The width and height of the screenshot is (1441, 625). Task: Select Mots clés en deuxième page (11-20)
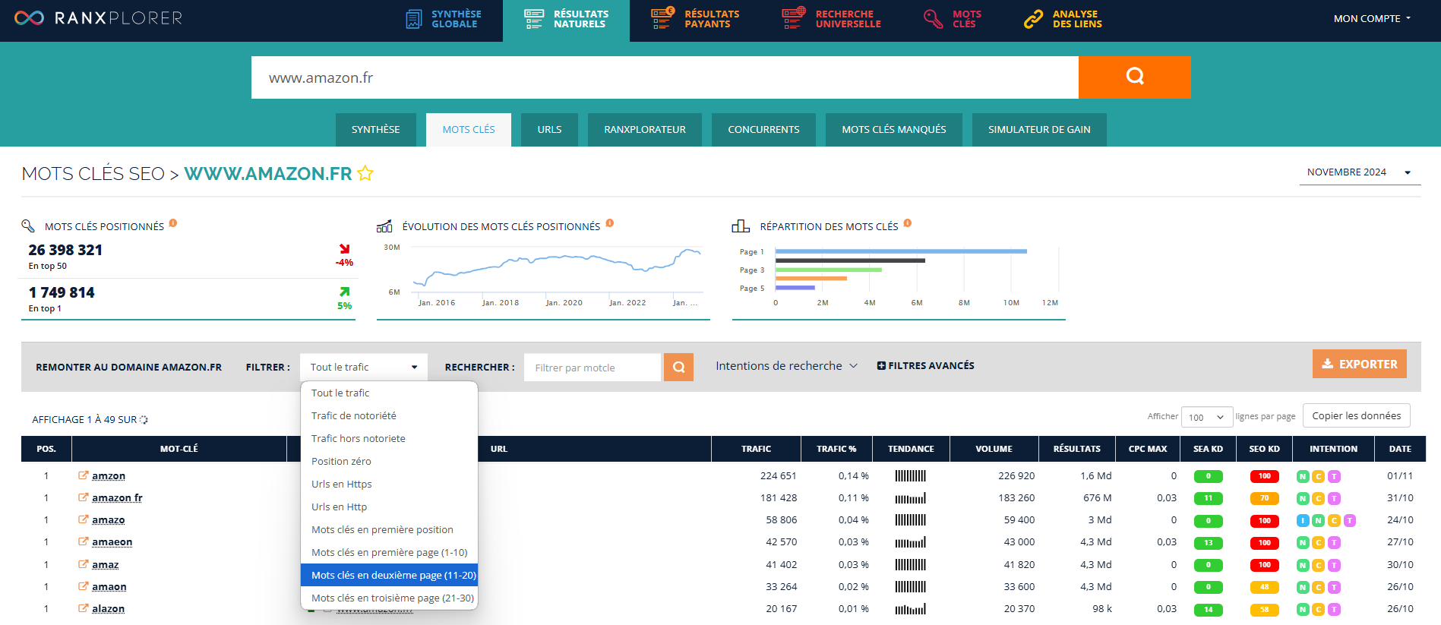(389, 575)
